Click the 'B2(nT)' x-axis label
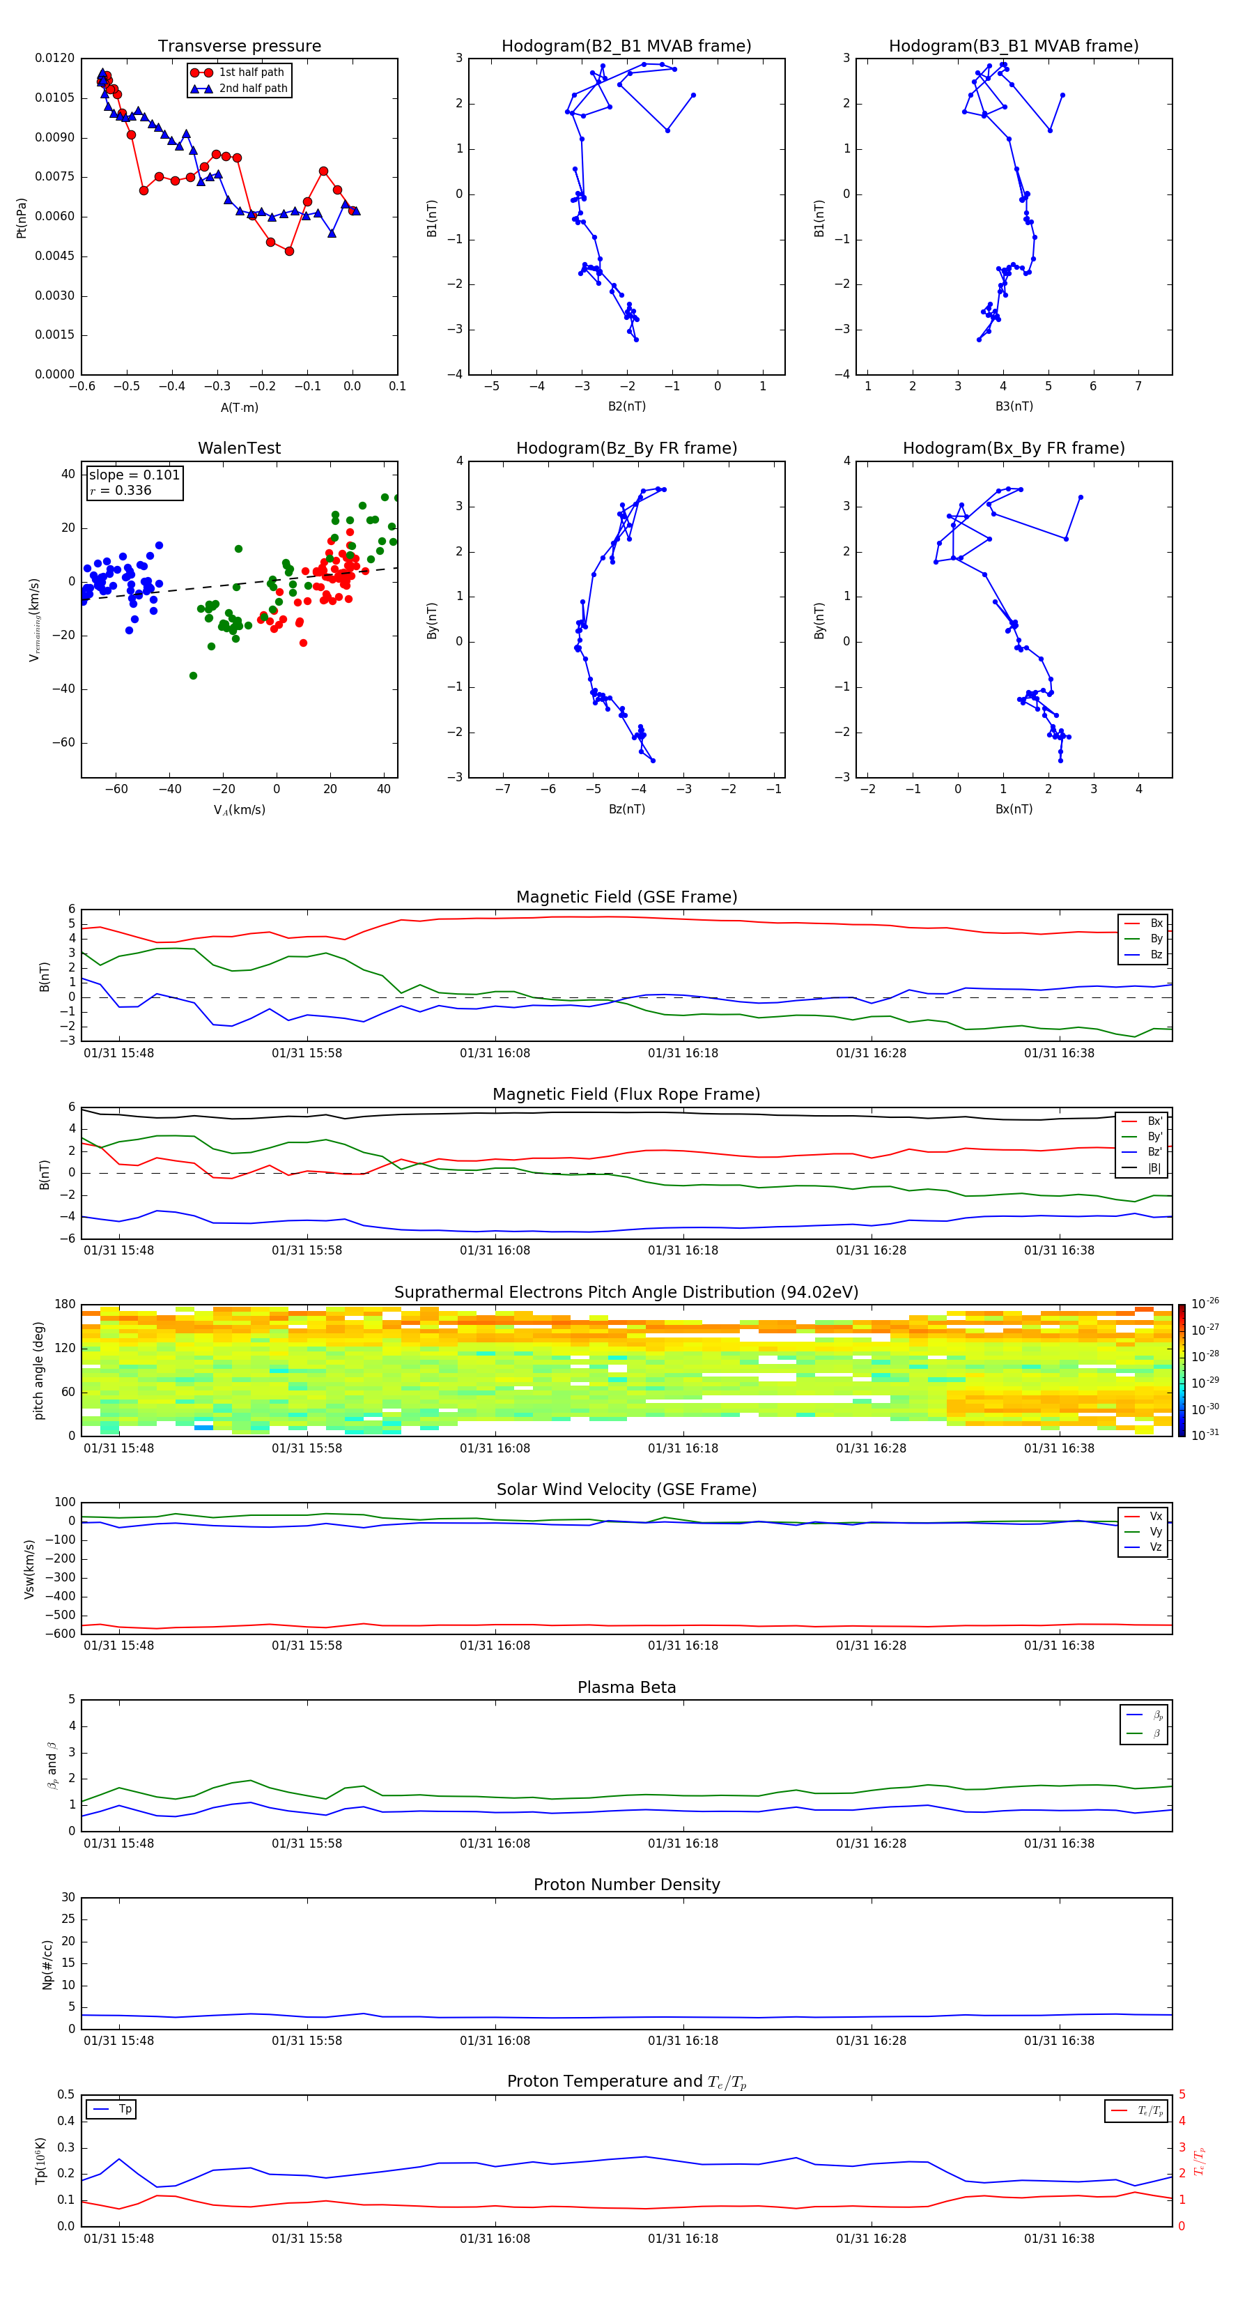1254x2300 pixels. 626,406
